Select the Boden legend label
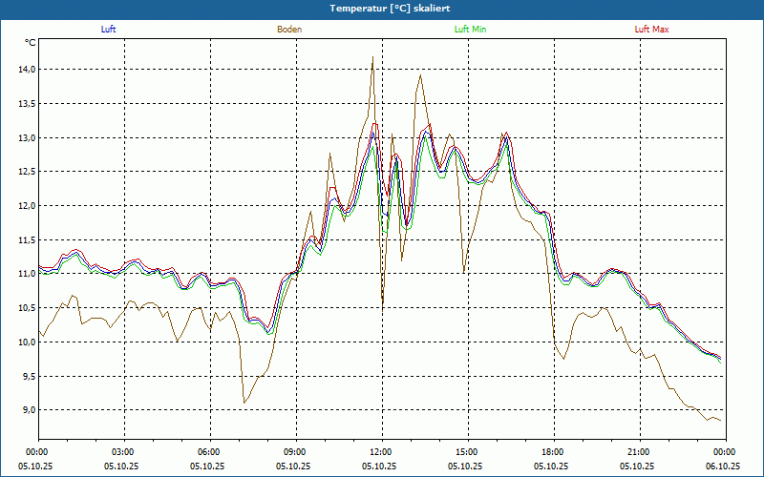 coord(289,30)
